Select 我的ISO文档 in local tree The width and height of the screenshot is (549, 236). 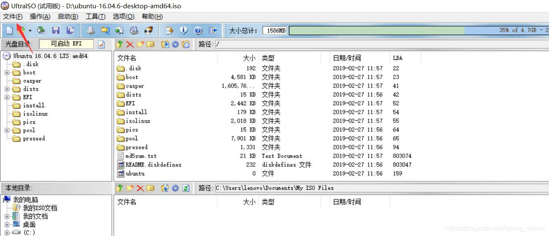40,208
